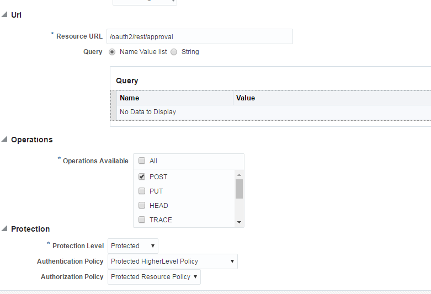Click the operations list scrollbar thumb
Screen dimensions: 431x294
click(x=239, y=189)
